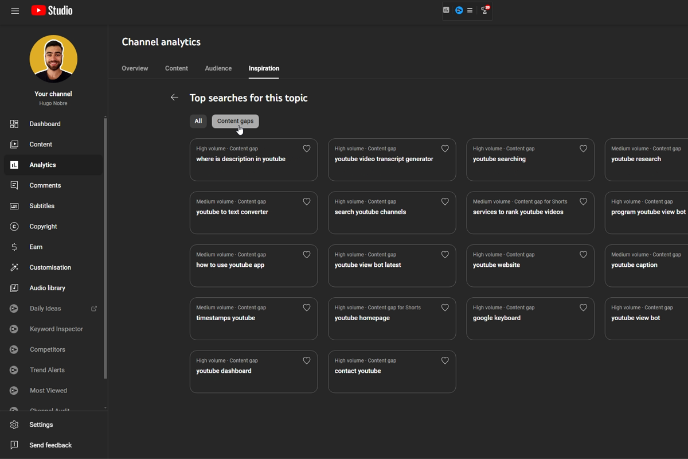
Task: Open the Subtitles section
Action: [14, 205]
